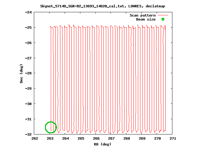
Task: Click the 264 RA tick label
Action: click(x=66, y=138)
